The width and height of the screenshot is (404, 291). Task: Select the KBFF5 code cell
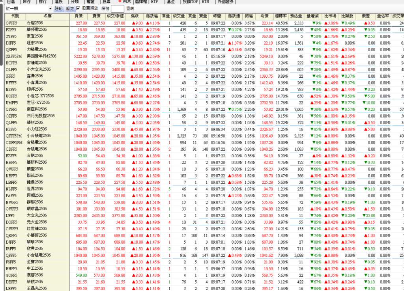click(x=11, y=176)
